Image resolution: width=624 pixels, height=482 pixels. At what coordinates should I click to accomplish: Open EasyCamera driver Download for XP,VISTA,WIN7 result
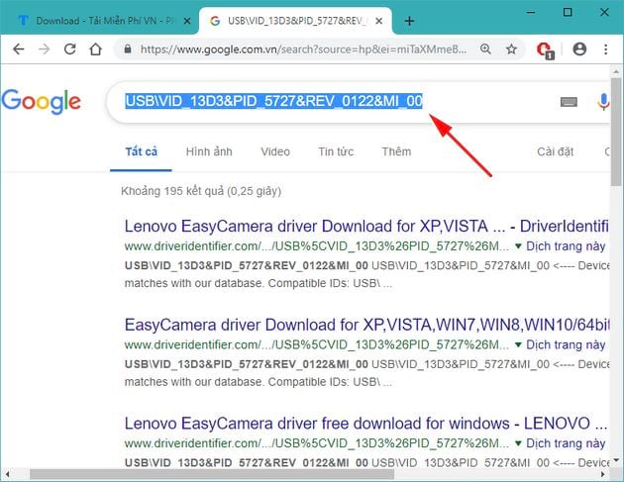click(x=366, y=325)
